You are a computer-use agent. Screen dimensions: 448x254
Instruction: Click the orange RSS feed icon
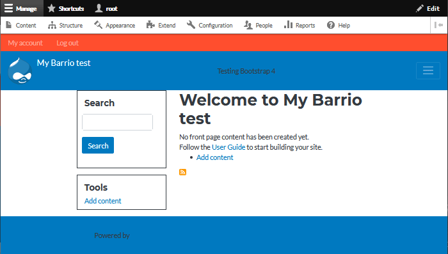[183, 172]
